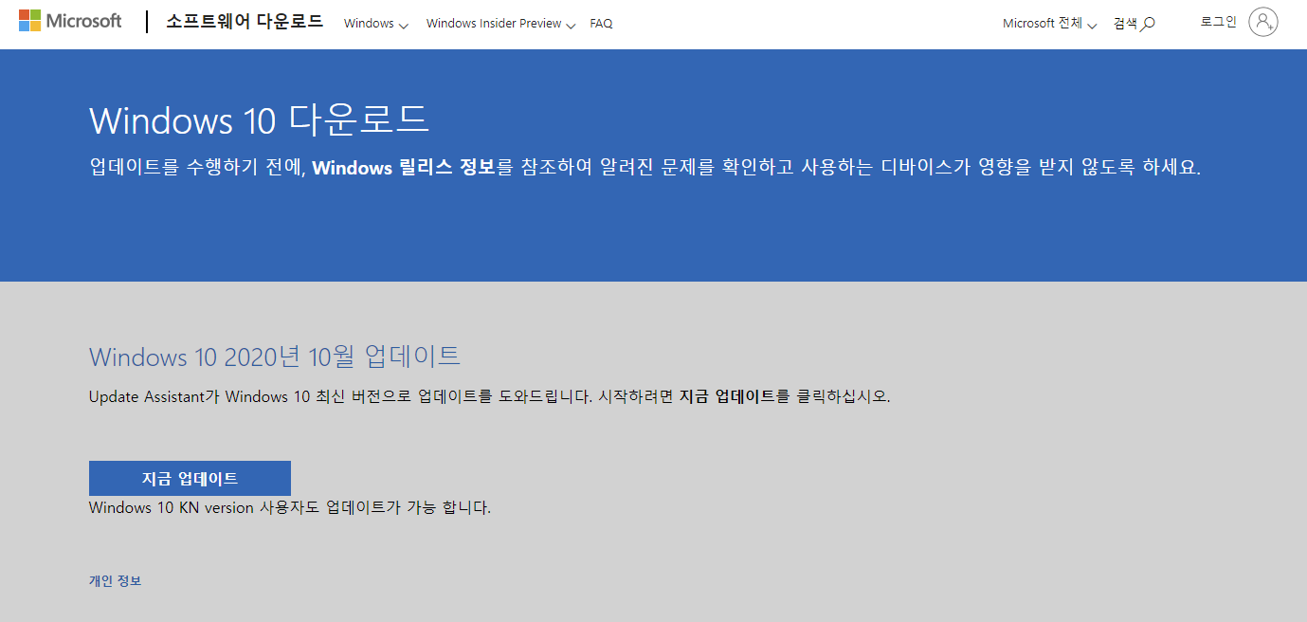Screen dimensions: 1307x622
Task: Click the 검색 magnifier search icon
Action: (x=1148, y=24)
